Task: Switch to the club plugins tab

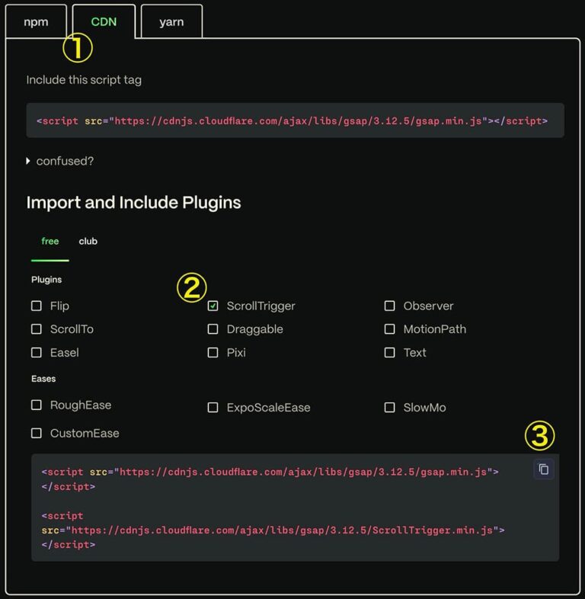Action: 88,241
